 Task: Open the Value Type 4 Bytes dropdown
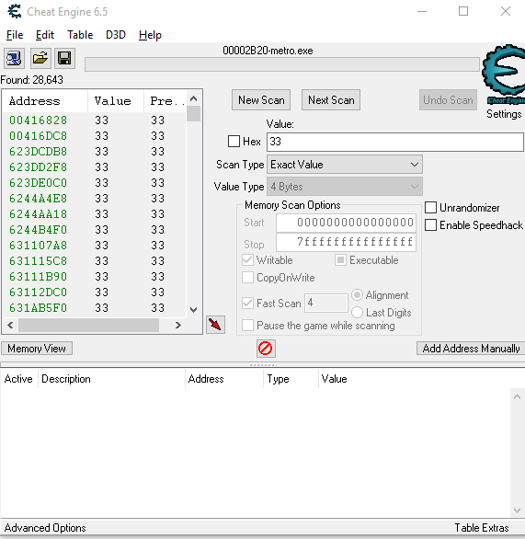[345, 187]
